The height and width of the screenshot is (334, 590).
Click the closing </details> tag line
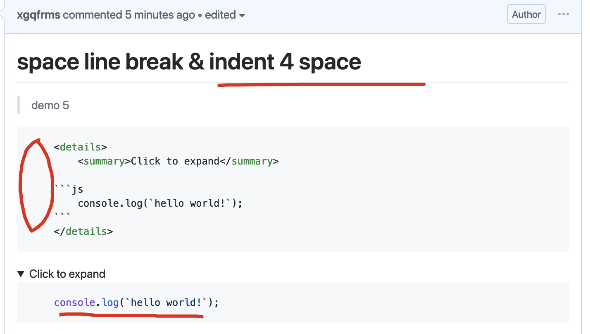[x=83, y=231]
